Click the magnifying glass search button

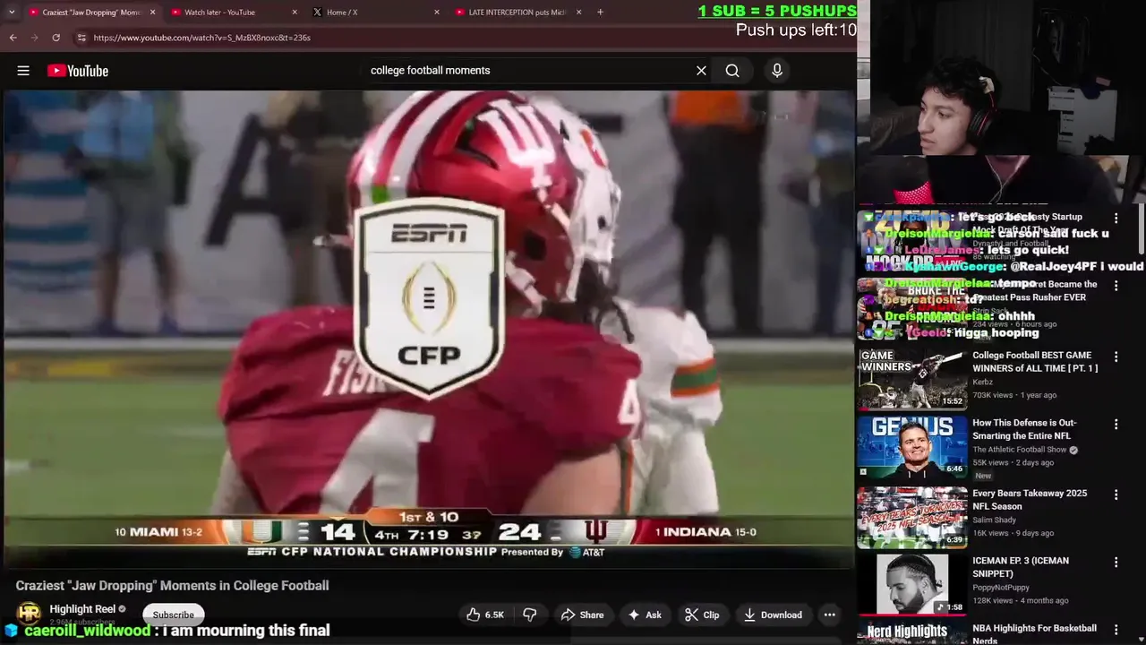click(x=732, y=71)
